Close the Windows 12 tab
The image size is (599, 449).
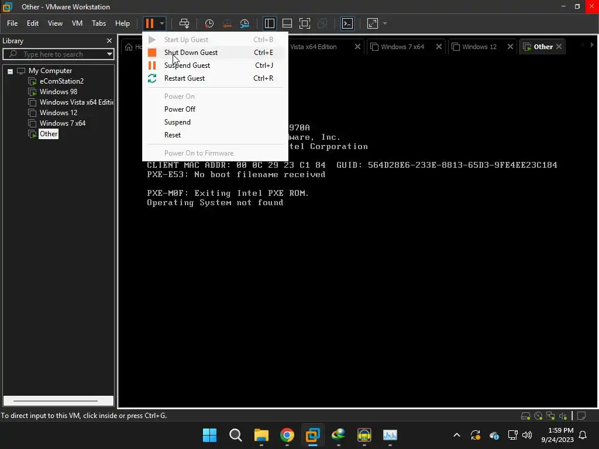point(510,47)
